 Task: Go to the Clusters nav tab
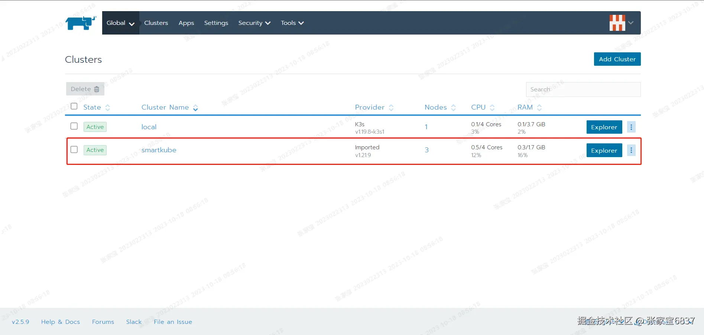point(156,23)
